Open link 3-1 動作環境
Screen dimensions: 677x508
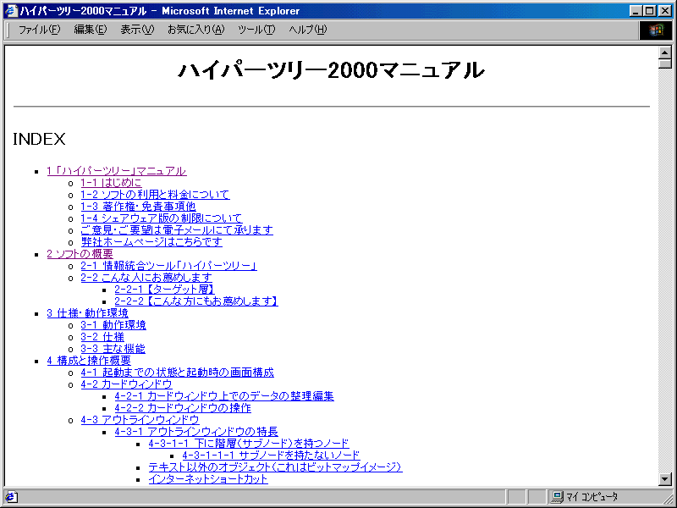click(x=113, y=325)
